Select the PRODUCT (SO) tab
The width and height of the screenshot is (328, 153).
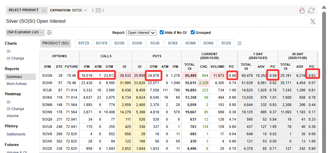pyautogui.click(x=56, y=43)
